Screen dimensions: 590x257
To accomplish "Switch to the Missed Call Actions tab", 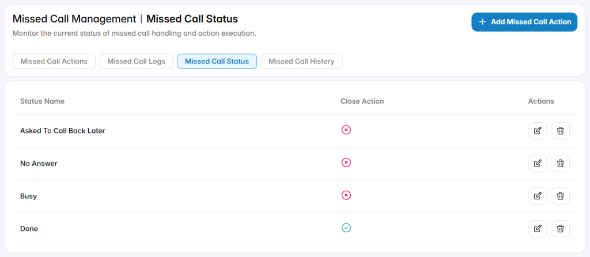I will pyautogui.click(x=54, y=61).
